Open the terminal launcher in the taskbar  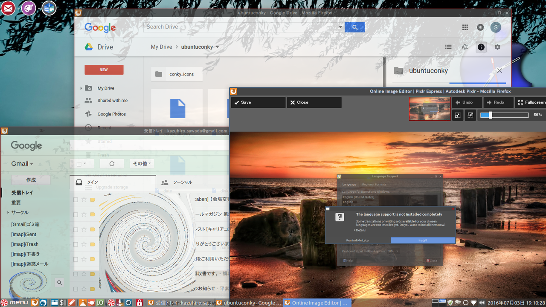pos(63,303)
